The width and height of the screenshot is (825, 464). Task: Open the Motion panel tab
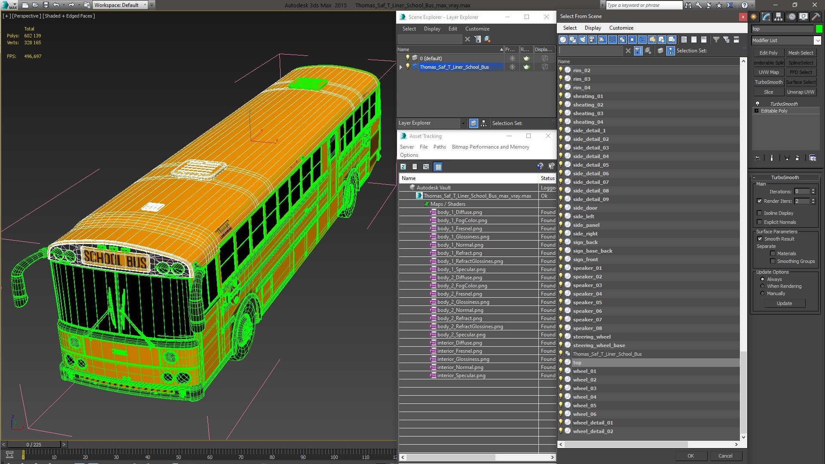[791, 17]
